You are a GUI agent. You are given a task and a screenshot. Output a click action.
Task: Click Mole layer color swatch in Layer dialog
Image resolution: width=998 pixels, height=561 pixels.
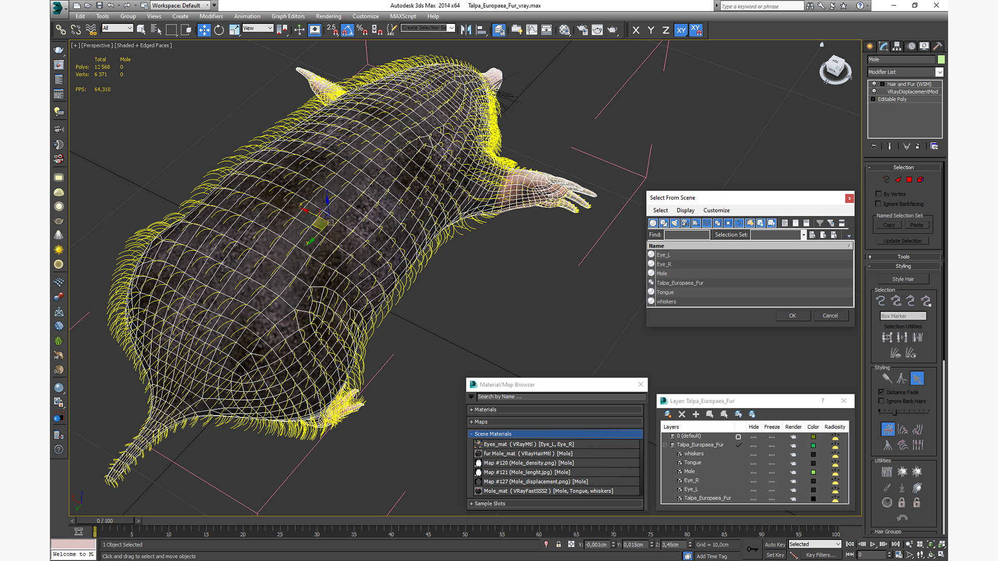pos(813,472)
